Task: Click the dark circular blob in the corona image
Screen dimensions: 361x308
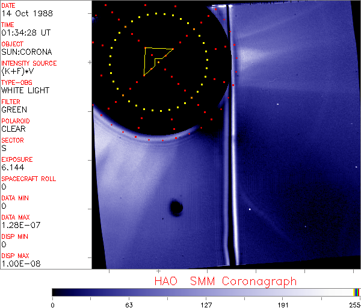Action: (x=176, y=208)
